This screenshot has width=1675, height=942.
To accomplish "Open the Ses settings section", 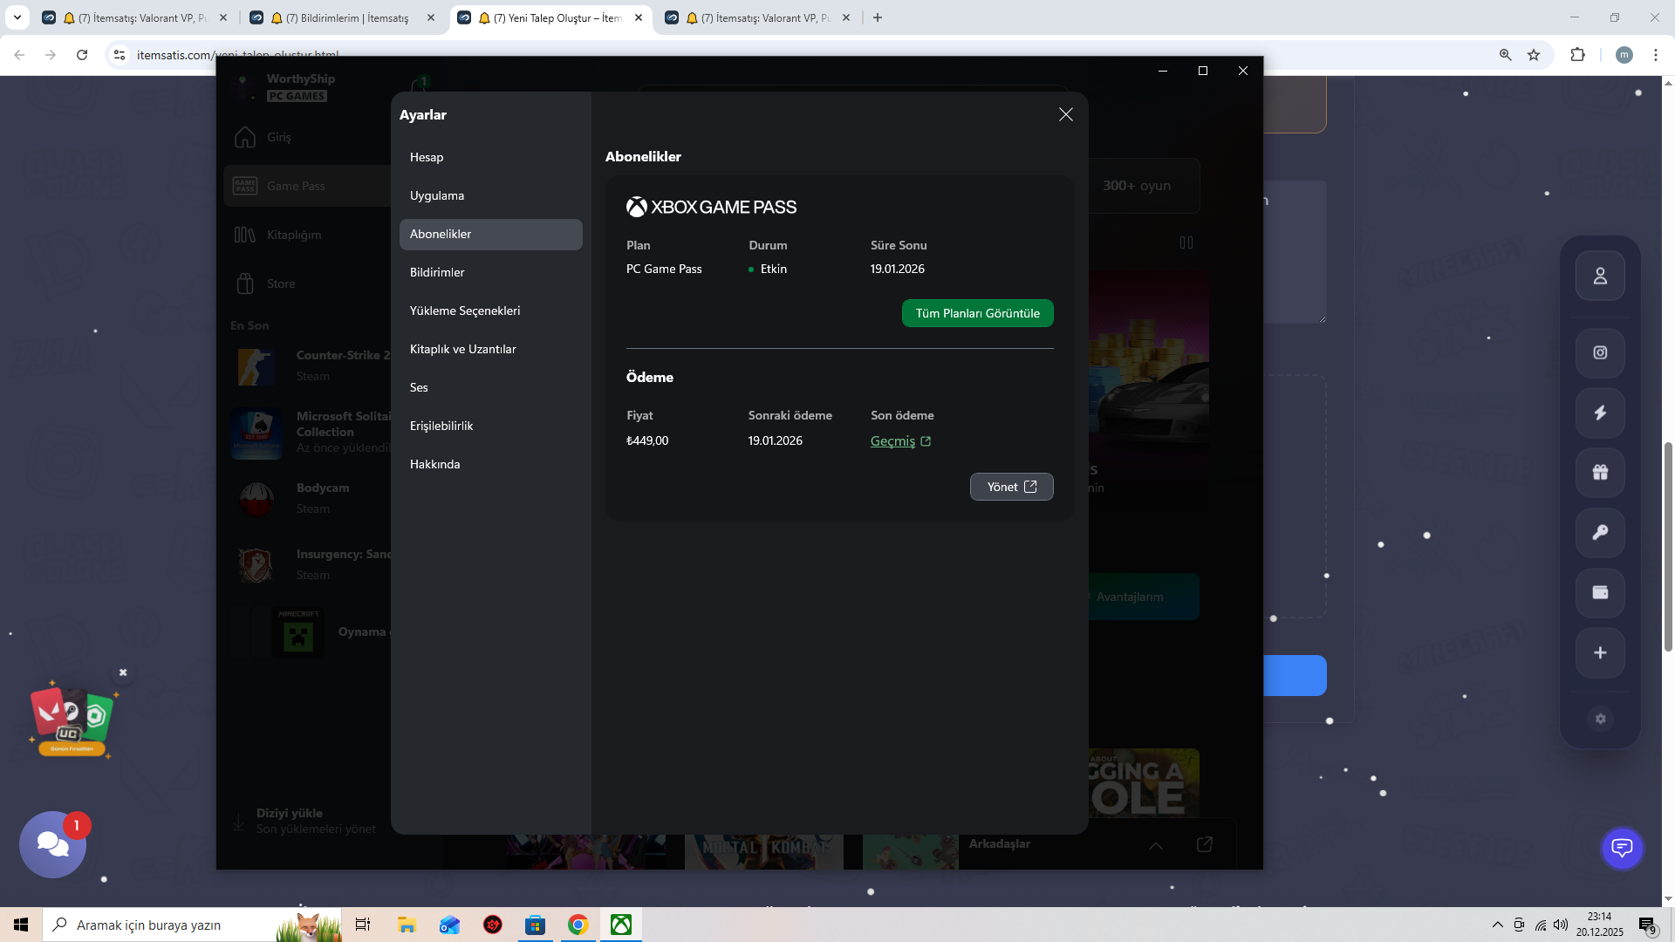I will (490, 387).
